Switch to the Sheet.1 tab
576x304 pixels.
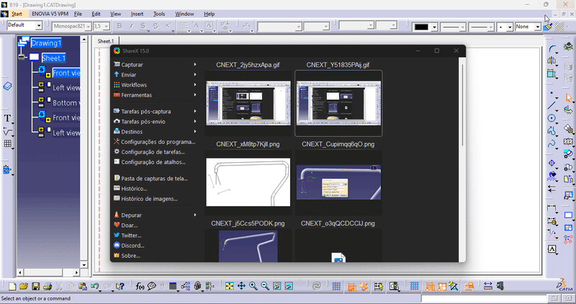point(106,41)
